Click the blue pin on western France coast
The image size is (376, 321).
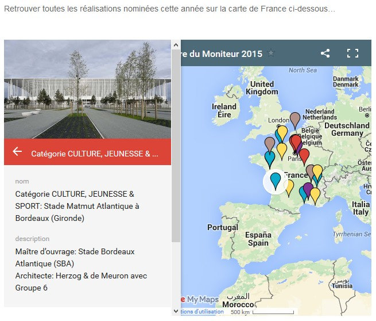coord(270,159)
